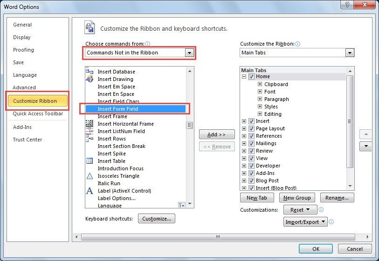Click the Move Down arrow button
This screenshot has width=379, height=261.
pyautogui.click(x=365, y=146)
